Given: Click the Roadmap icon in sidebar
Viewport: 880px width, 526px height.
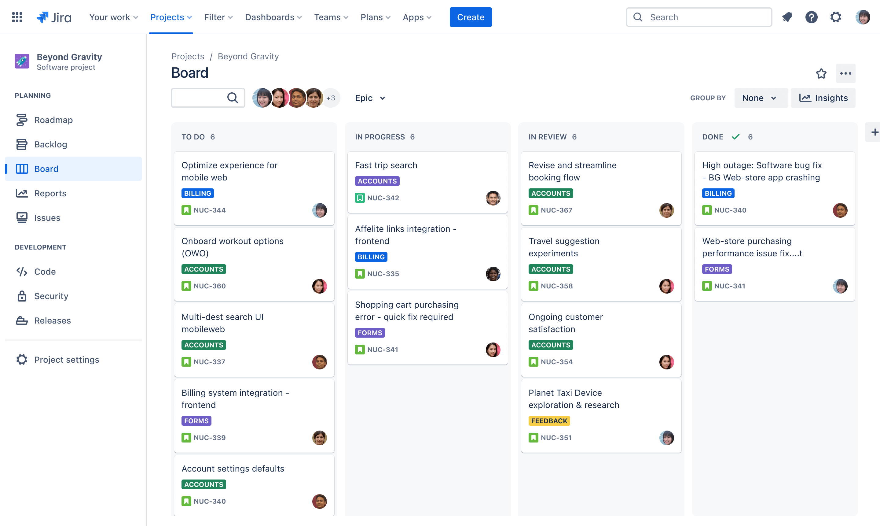Looking at the screenshot, I should pos(22,120).
